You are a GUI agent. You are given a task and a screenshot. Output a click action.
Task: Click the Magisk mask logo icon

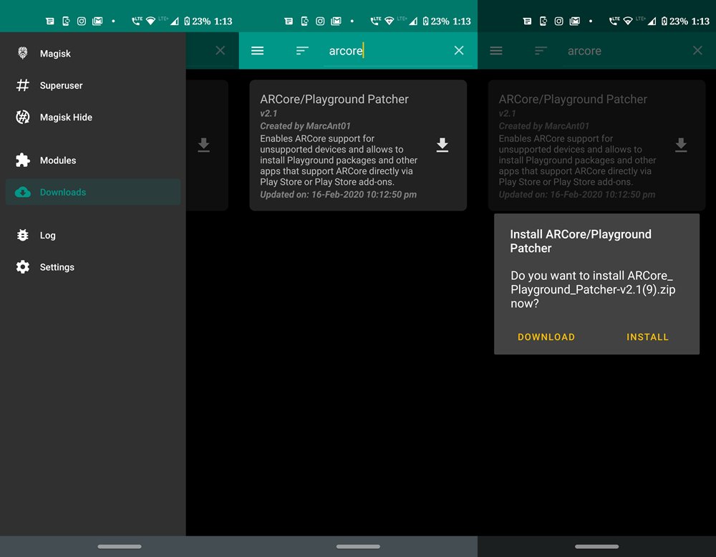click(x=22, y=53)
